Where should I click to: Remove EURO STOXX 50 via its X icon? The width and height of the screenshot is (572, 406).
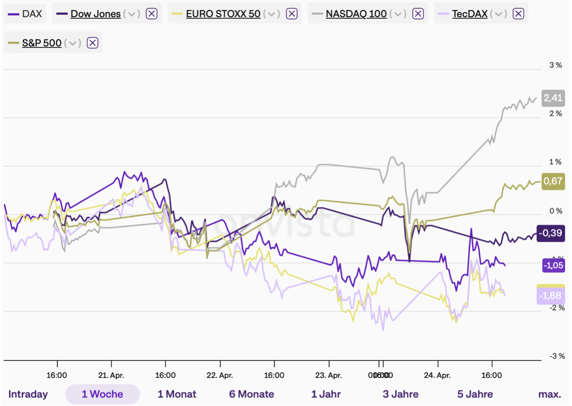click(x=292, y=14)
